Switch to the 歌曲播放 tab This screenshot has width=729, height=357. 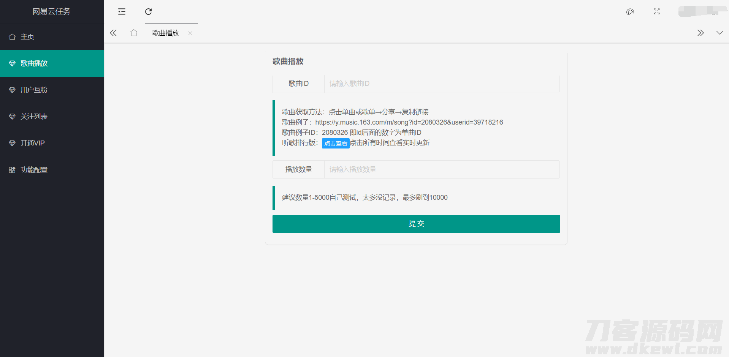click(165, 33)
